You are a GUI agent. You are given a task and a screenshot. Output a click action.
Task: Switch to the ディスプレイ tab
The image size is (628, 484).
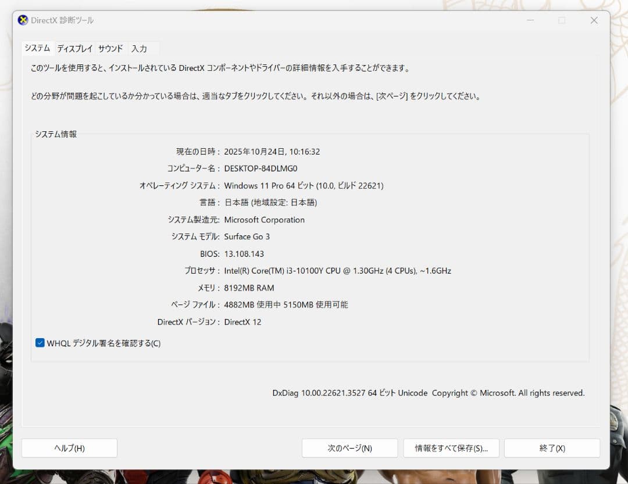tap(74, 49)
